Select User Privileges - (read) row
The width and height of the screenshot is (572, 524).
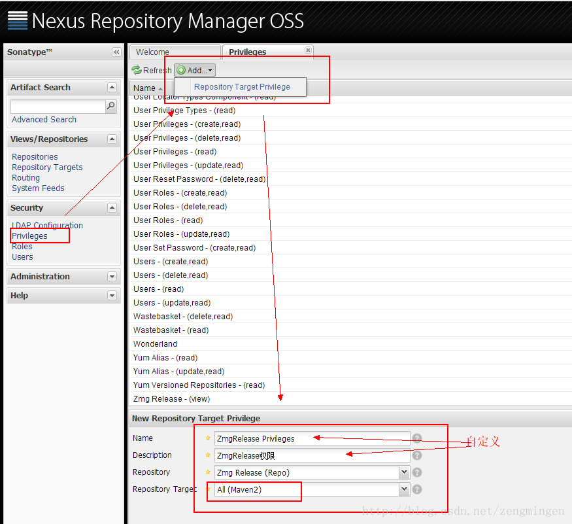pos(350,152)
